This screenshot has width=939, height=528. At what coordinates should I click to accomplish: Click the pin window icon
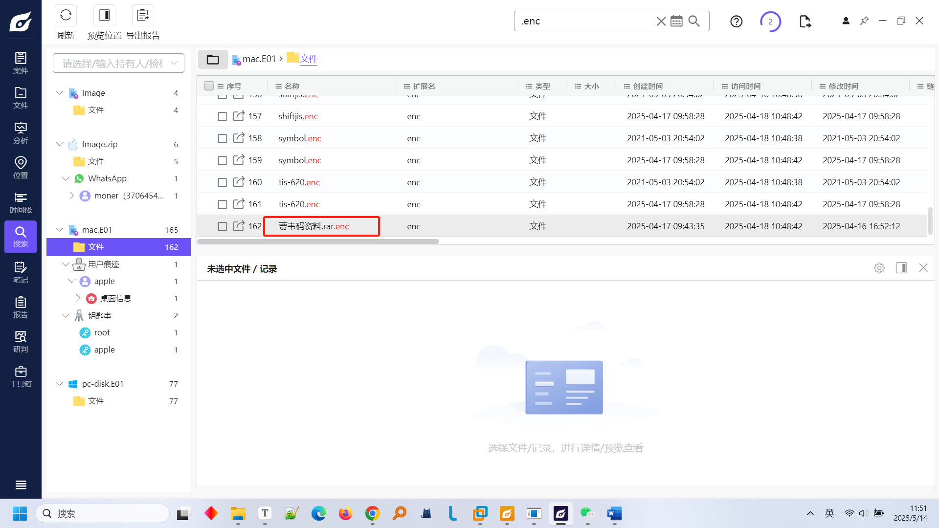point(864,21)
